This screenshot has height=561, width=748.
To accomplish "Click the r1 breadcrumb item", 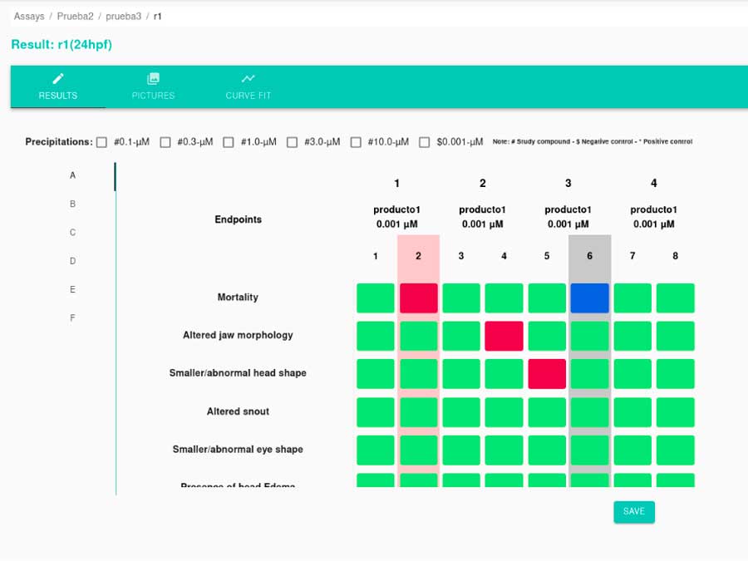I will 157,17.
